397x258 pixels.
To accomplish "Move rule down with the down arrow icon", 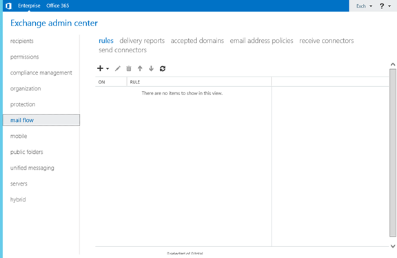I will coord(151,68).
